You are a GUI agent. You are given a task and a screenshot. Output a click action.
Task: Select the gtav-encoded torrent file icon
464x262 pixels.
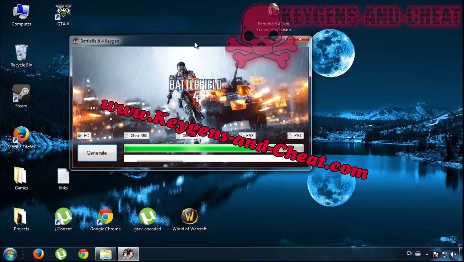pos(147,219)
